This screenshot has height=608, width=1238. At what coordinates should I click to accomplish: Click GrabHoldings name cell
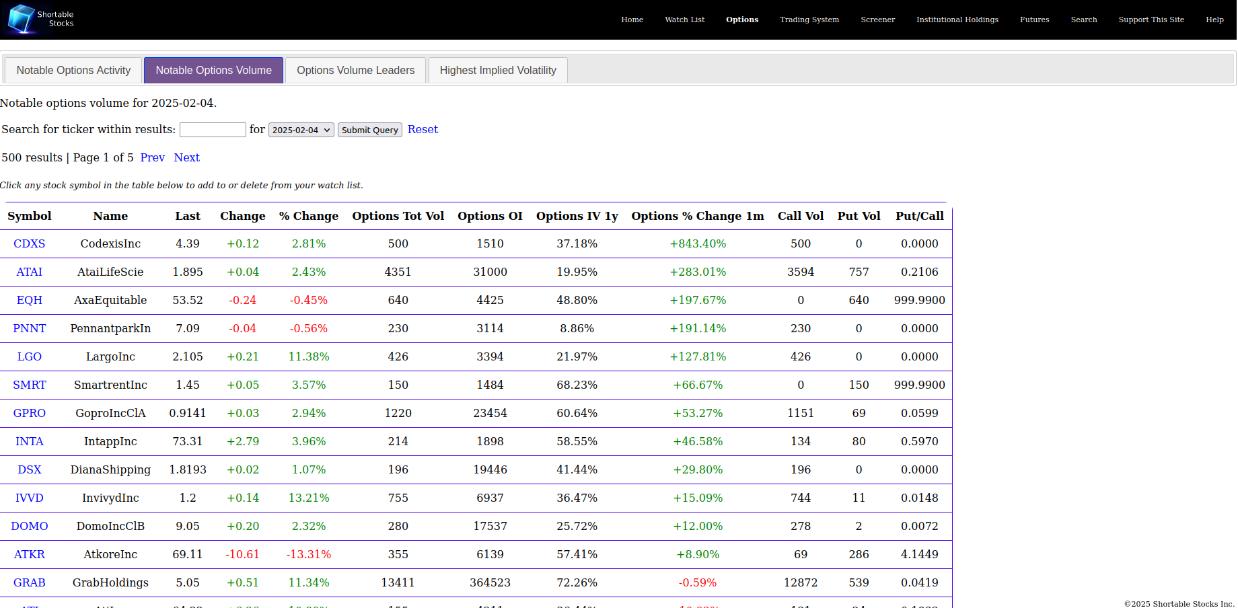(x=110, y=582)
